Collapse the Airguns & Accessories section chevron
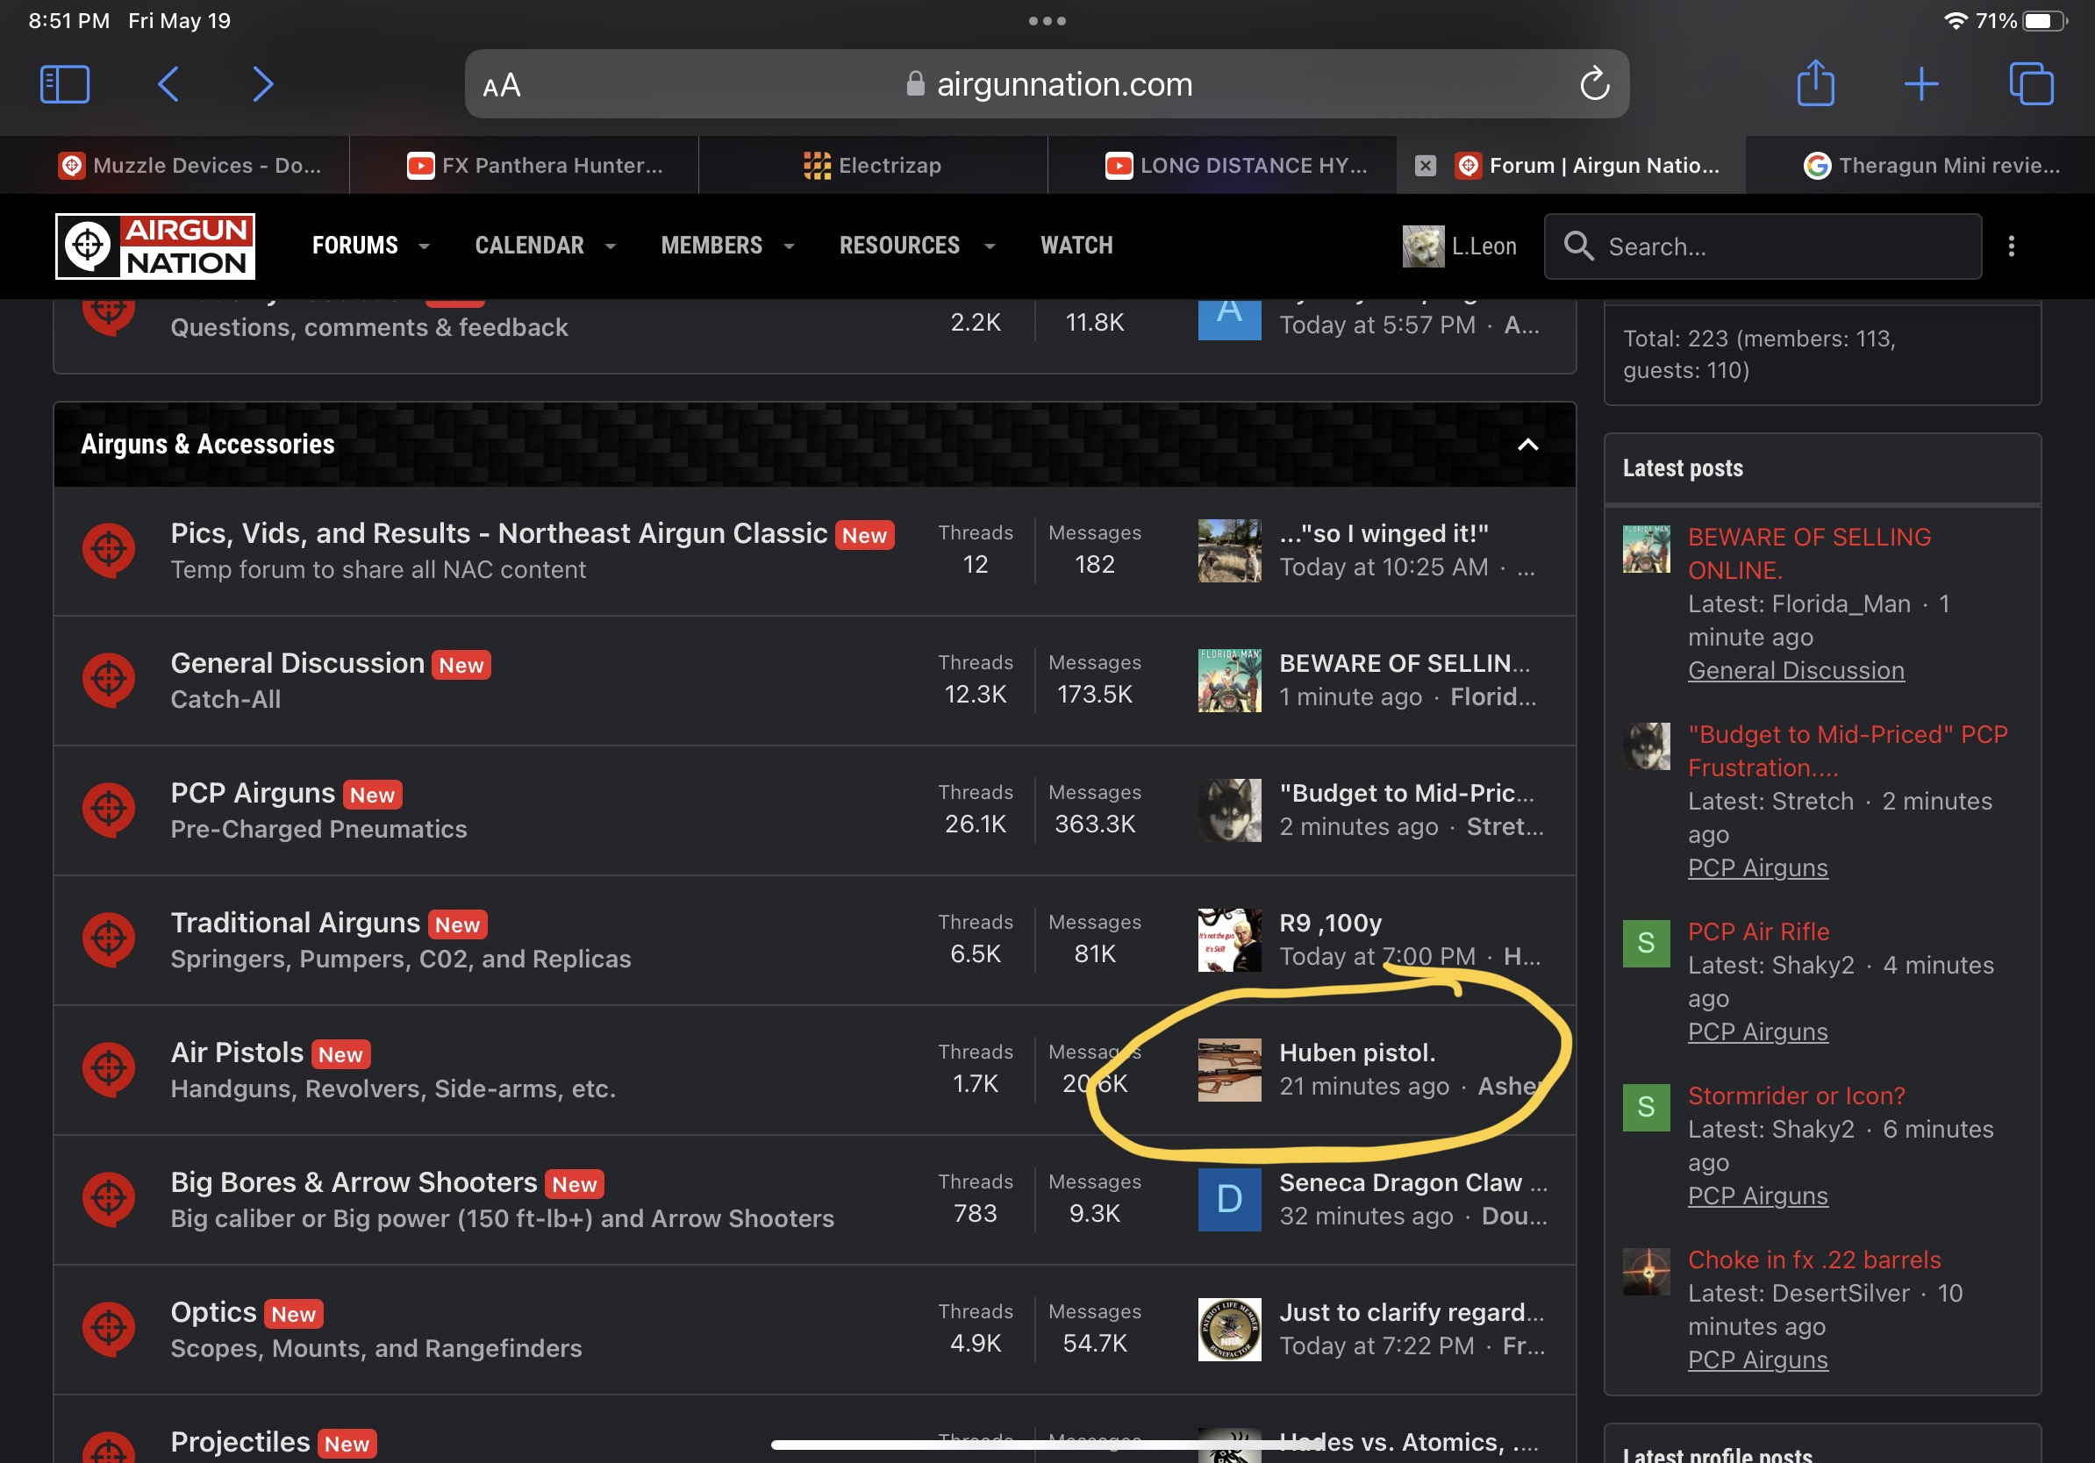 (1527, 444)
